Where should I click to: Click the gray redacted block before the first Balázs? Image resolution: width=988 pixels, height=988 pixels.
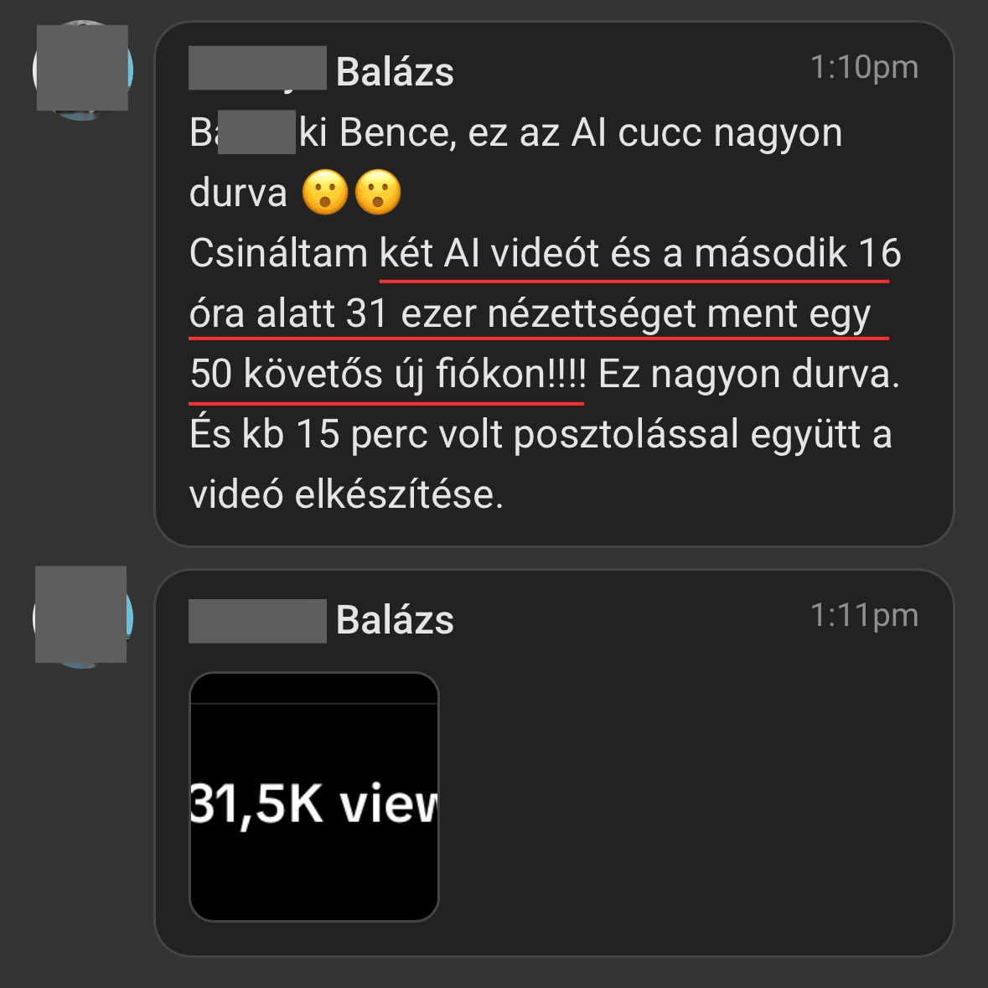tap(258, 67)
